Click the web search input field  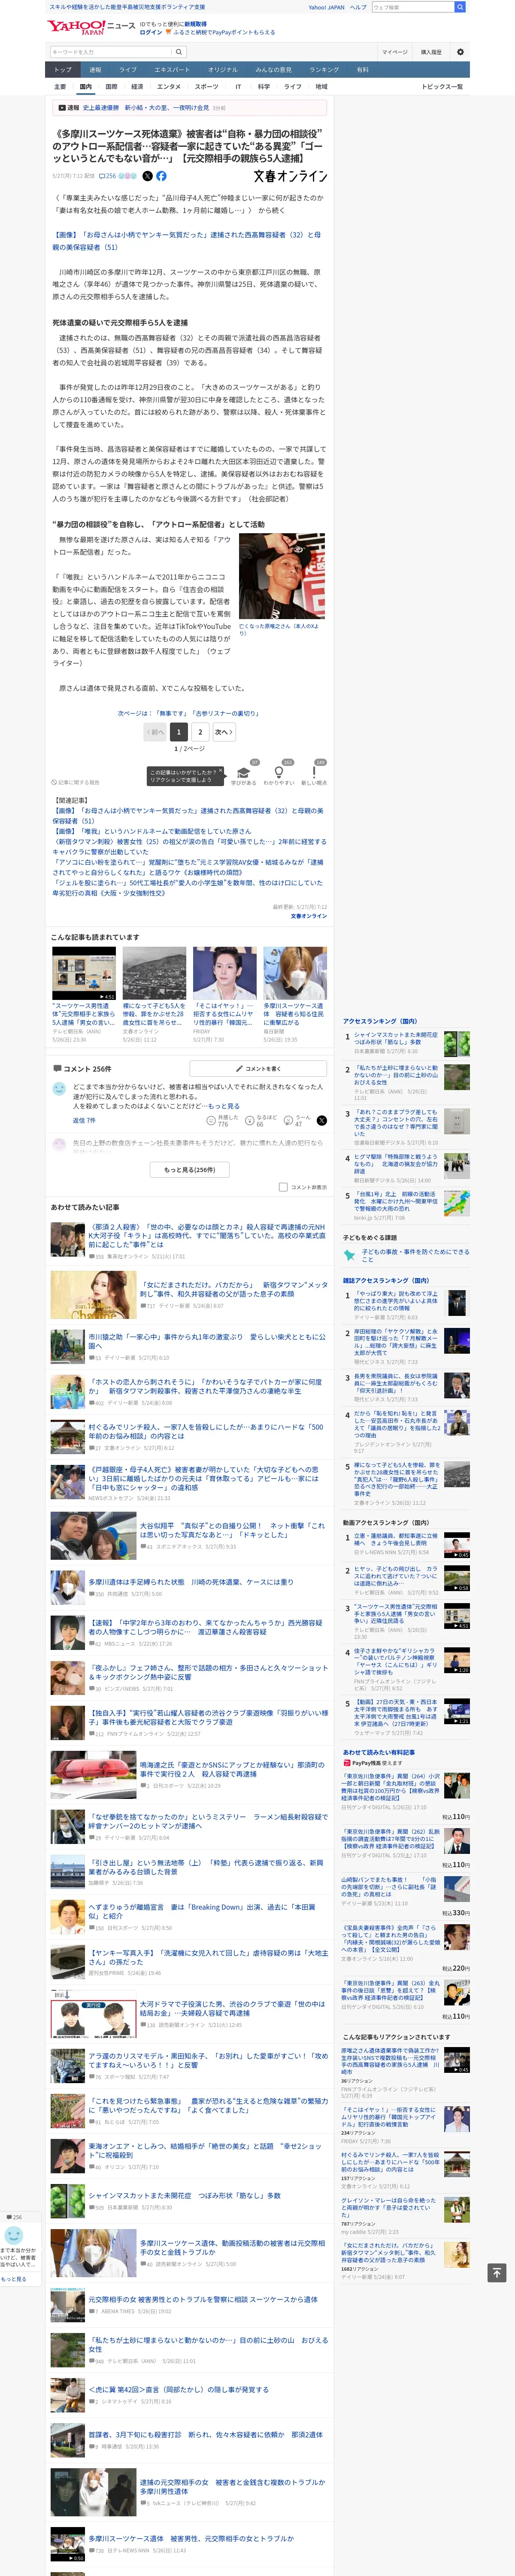click(412, 7)
